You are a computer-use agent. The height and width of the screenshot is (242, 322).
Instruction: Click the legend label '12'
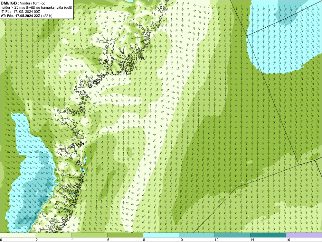pos(216,240)
